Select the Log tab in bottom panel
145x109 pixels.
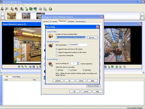7,77
